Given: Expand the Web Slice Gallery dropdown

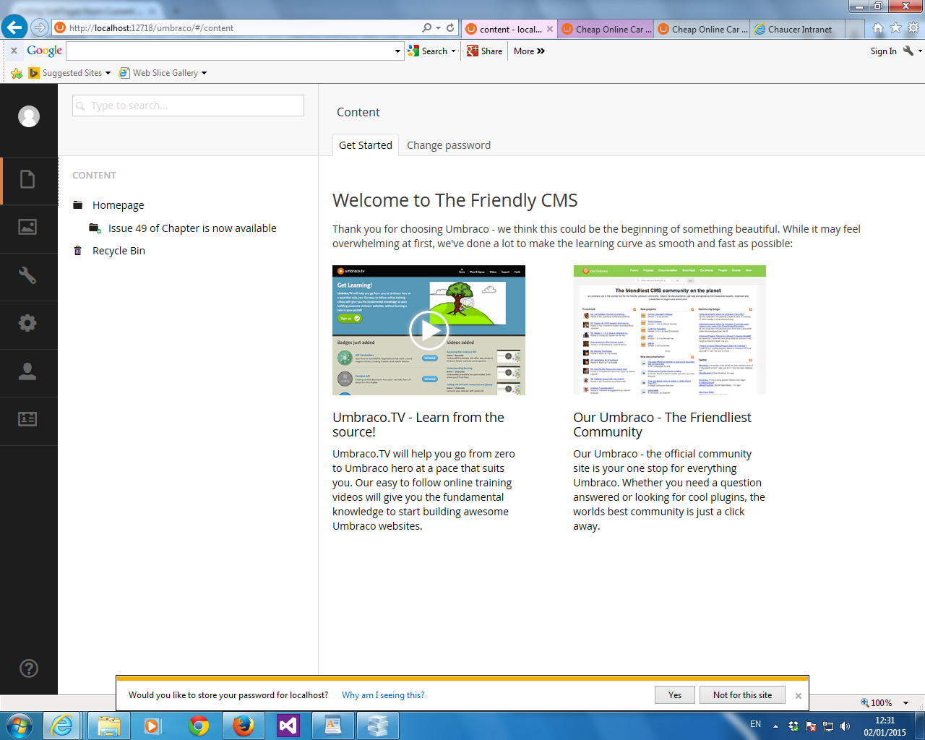Looking at the screenshot, I should pos(204,73).
